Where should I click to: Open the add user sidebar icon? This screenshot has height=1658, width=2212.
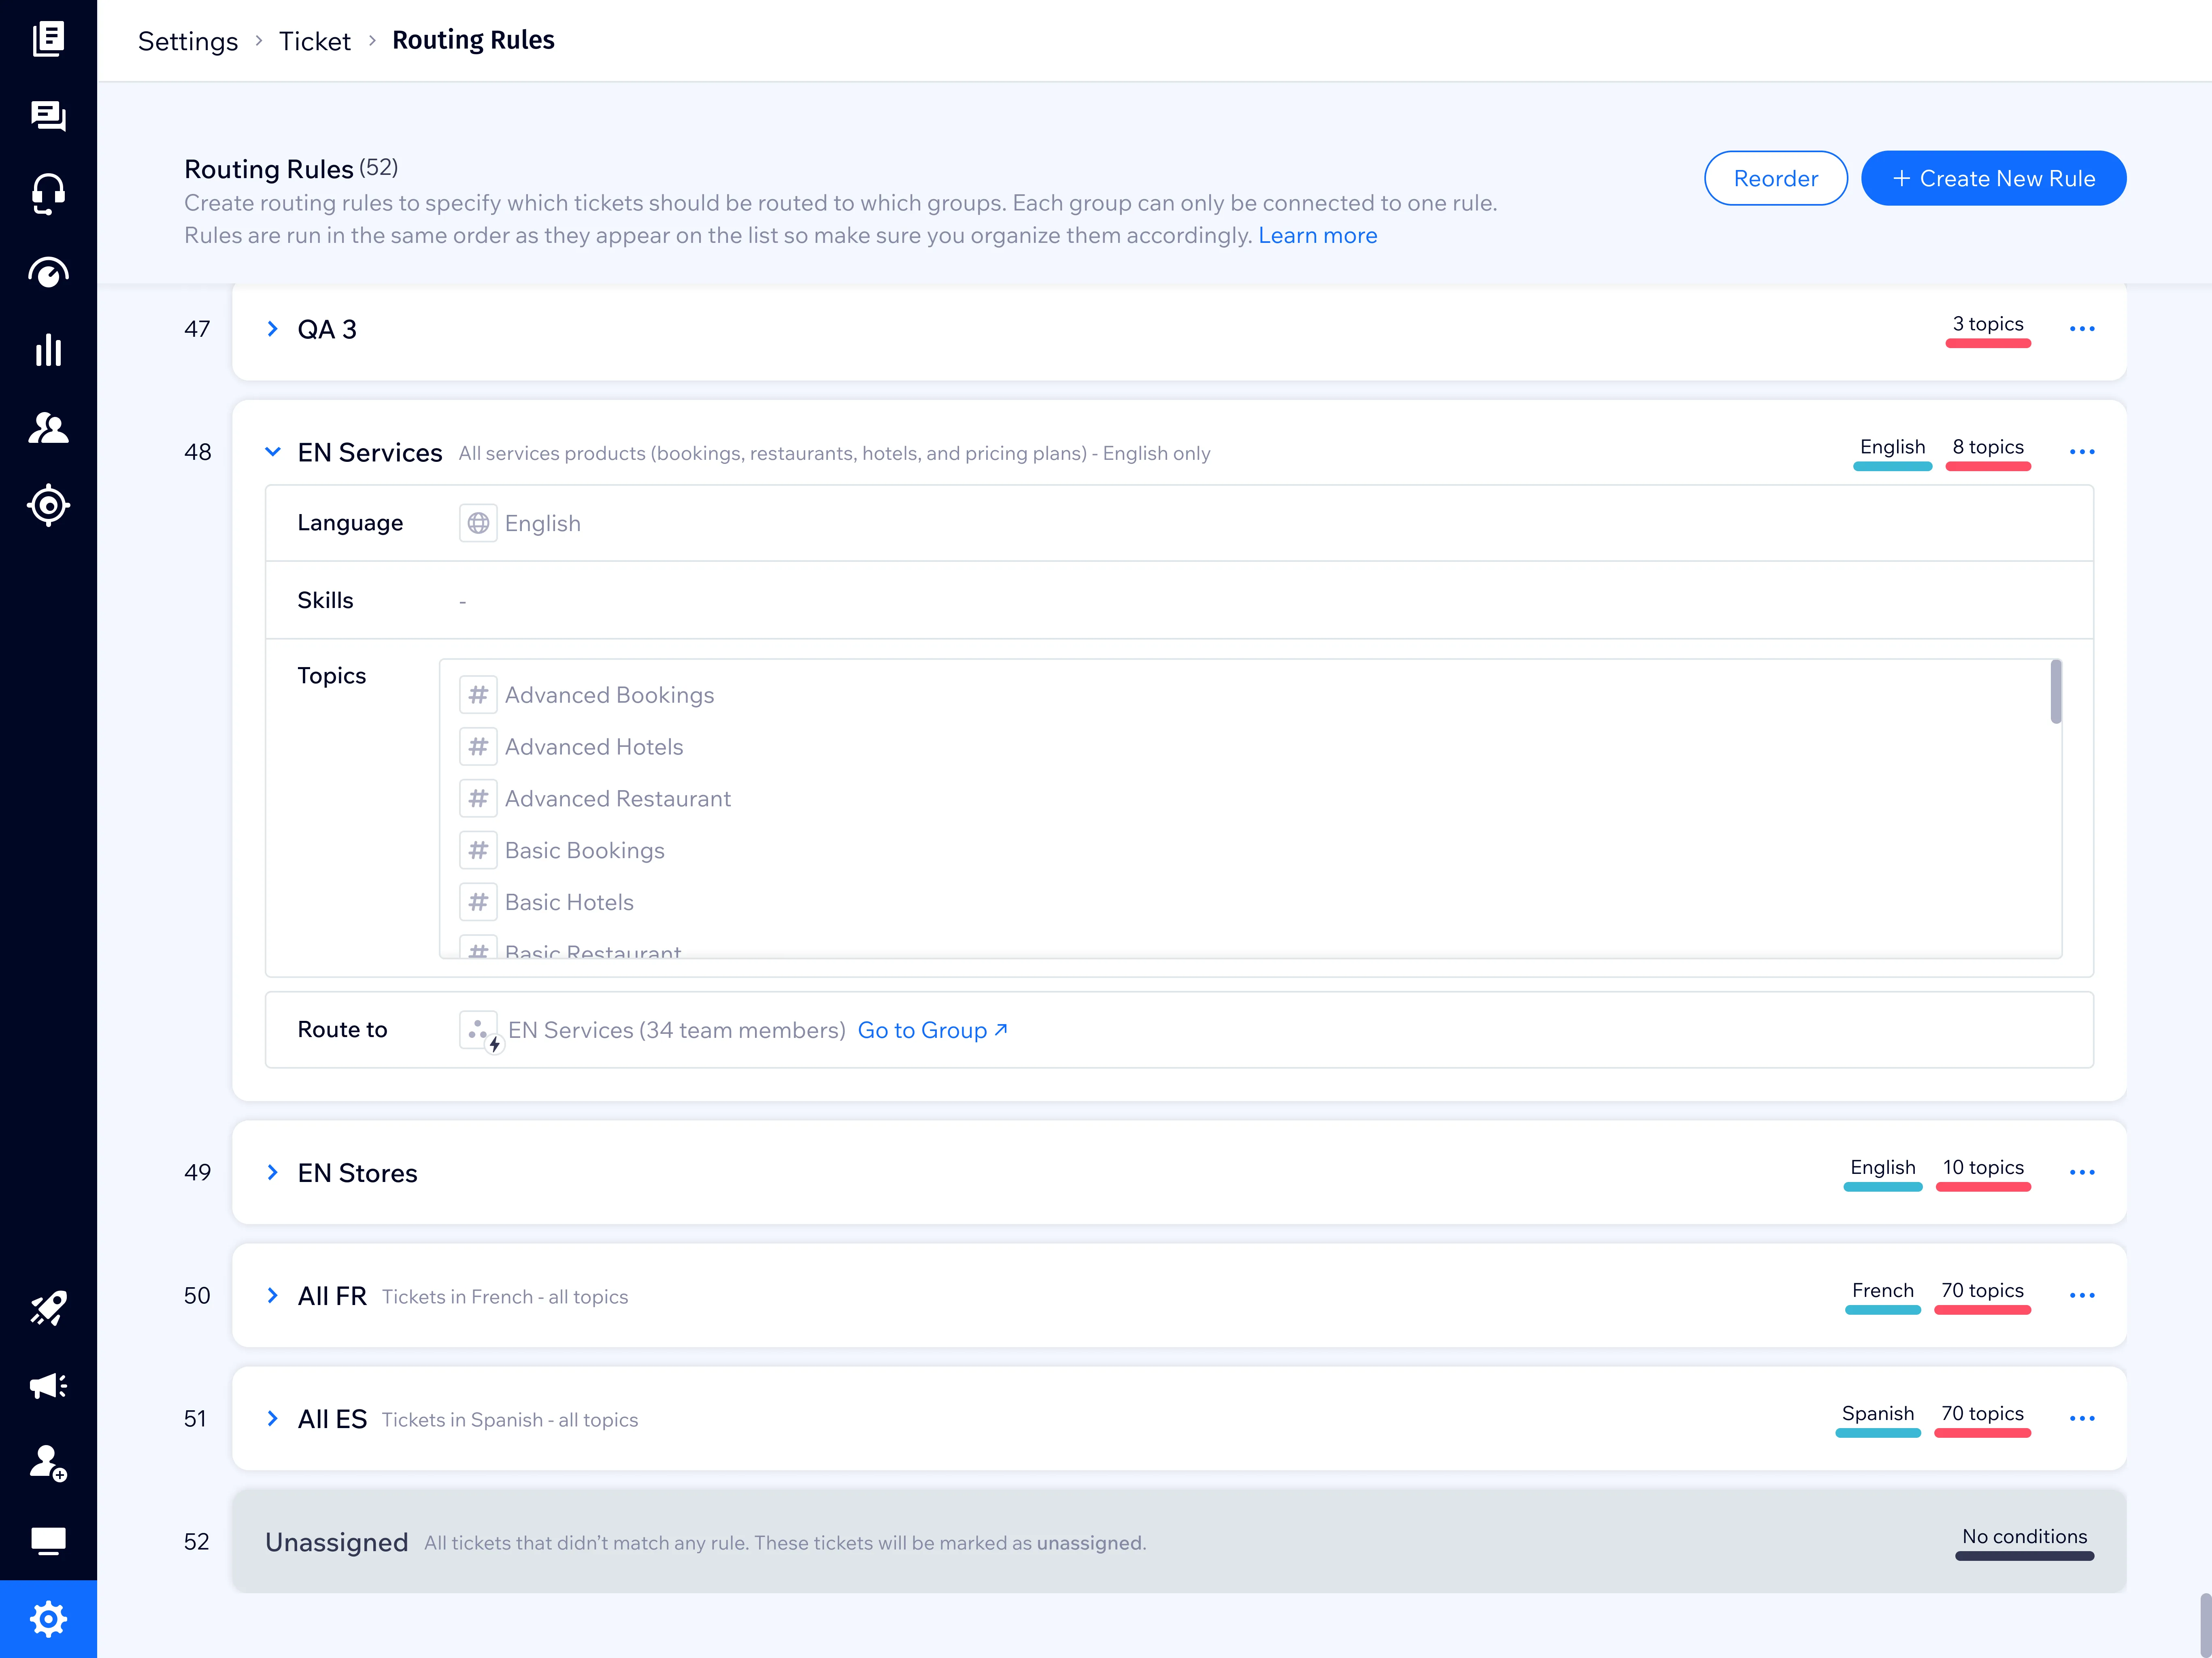tap(48, 1463)
